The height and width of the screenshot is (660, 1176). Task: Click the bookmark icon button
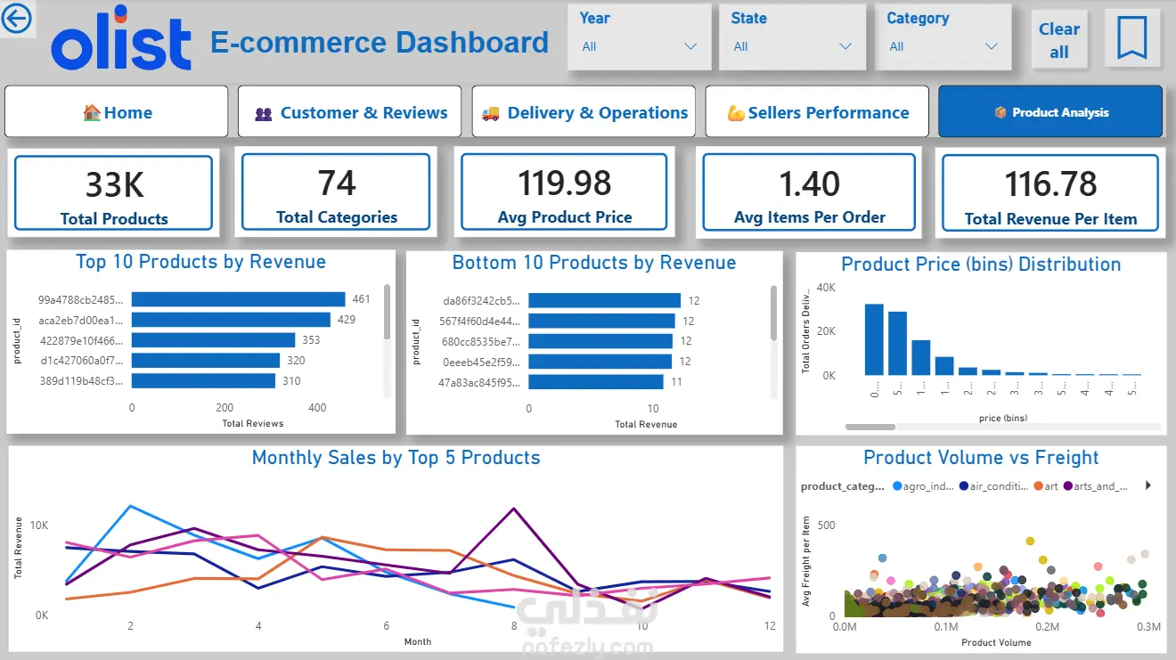pyautogui.click(x=1131, y=38)
